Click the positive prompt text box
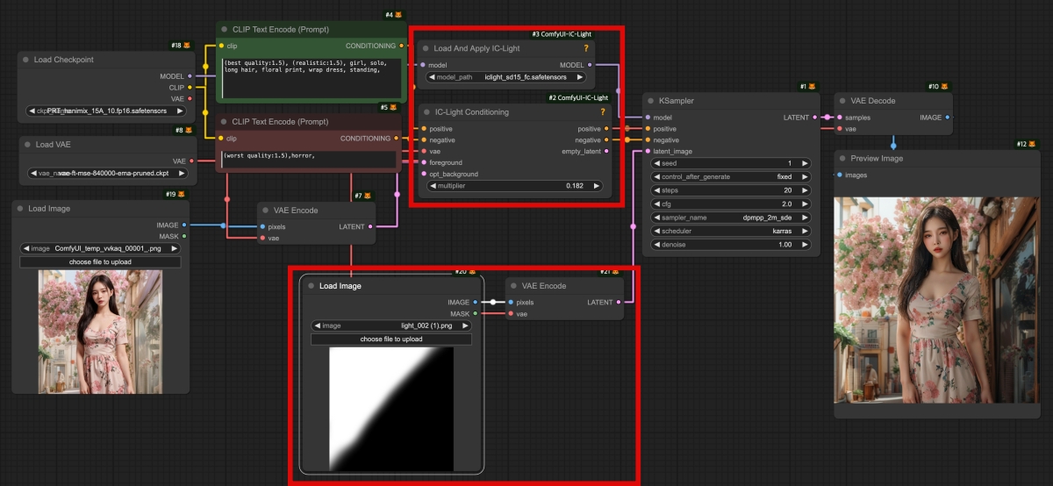Image resolution: width=1053 pixels, height=486 pixels. click(x=312, y=77)
